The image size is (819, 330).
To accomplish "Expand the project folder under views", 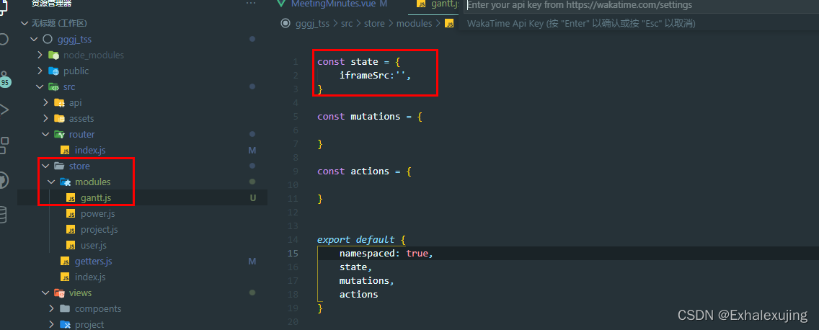I will (51, 325).
